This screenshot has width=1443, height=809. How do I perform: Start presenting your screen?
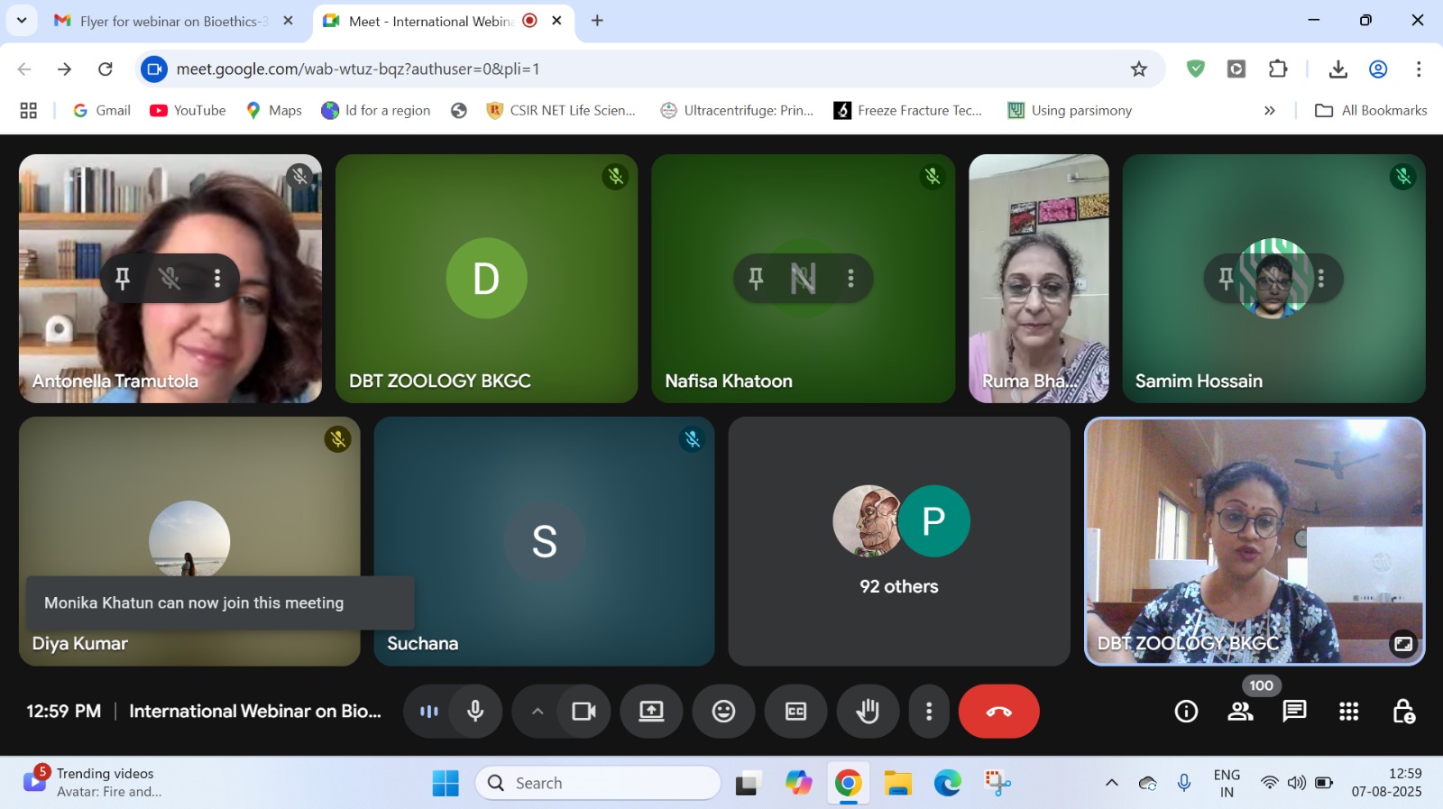tap(651, 712)
